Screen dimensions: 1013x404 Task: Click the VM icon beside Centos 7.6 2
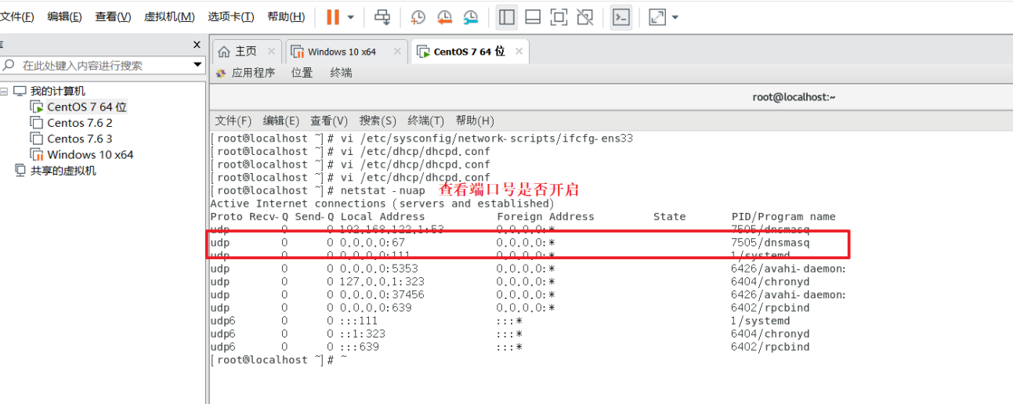click(36, 123)
